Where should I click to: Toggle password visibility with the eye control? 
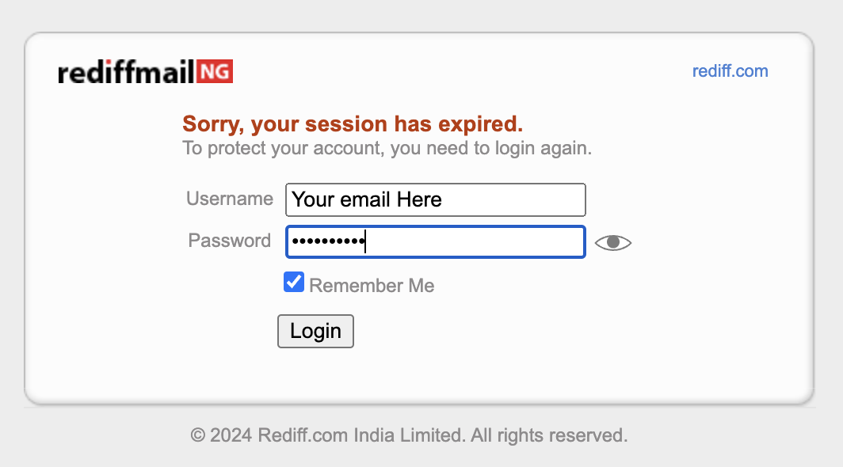tap(612, 242)
